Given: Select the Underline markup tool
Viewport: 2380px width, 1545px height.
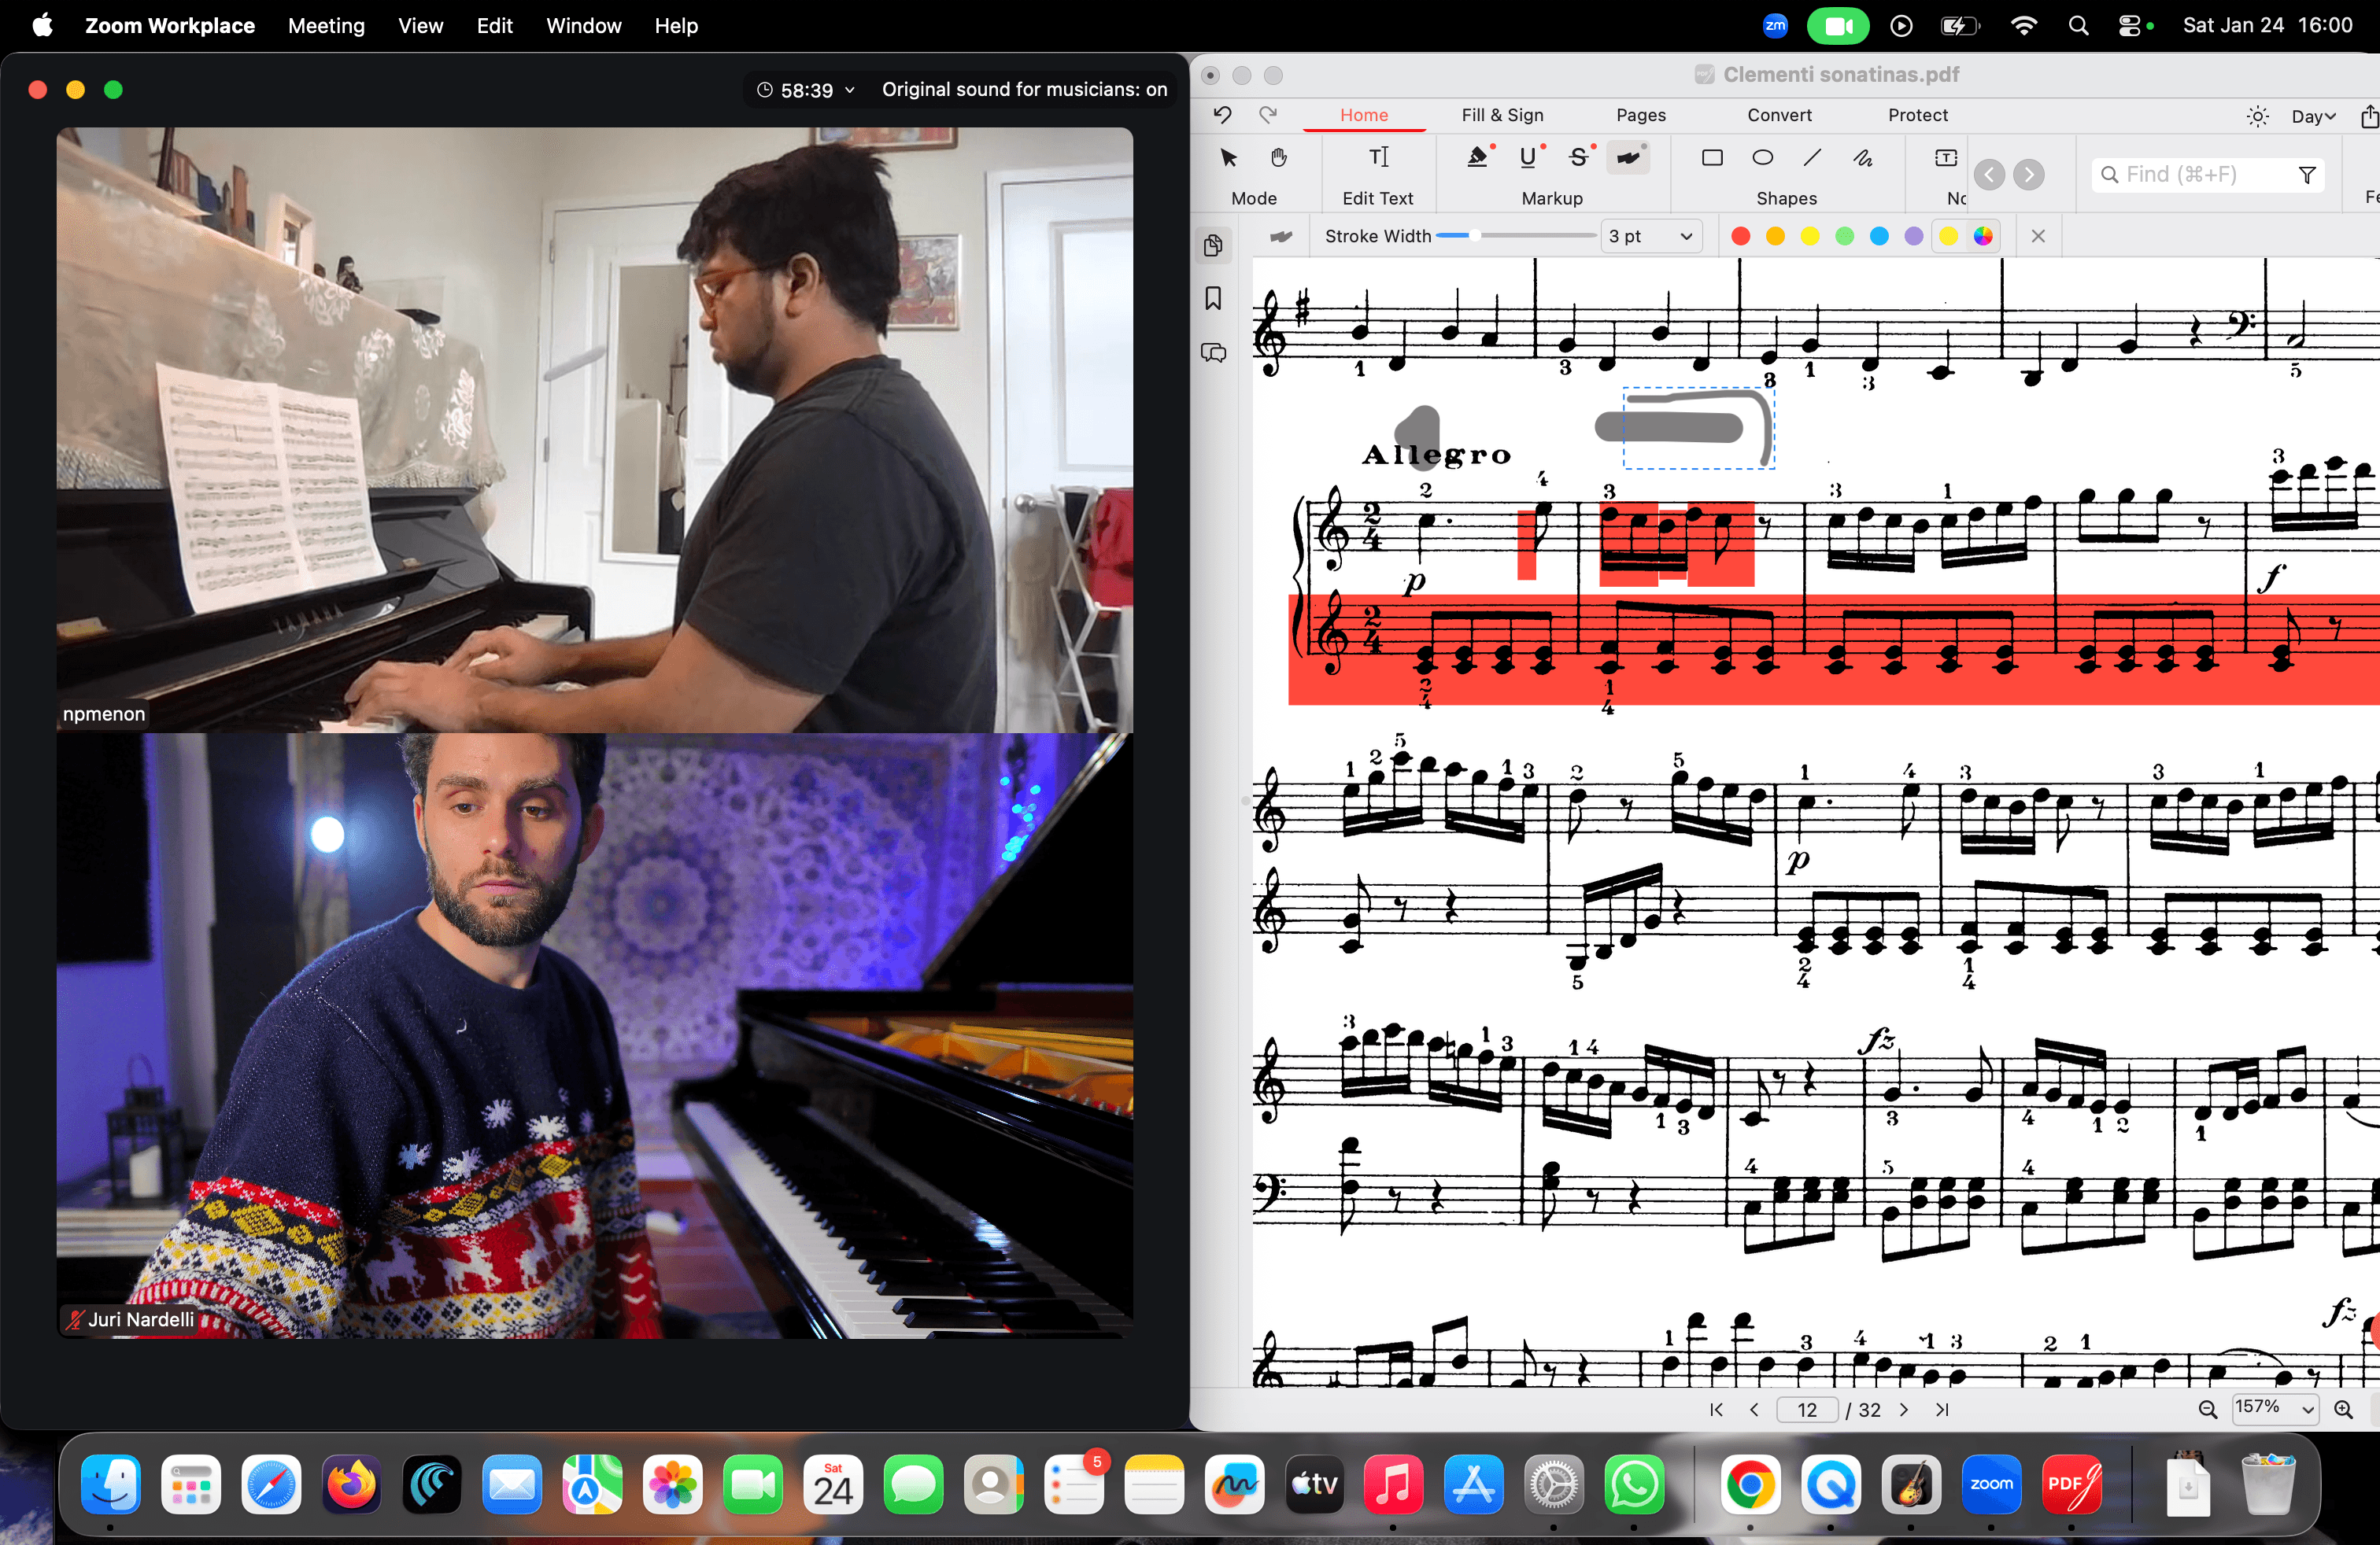Looking at the screenshot, I should (x=1527, y=158).
